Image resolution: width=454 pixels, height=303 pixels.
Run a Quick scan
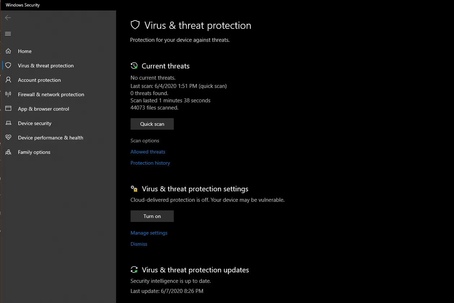152,124
